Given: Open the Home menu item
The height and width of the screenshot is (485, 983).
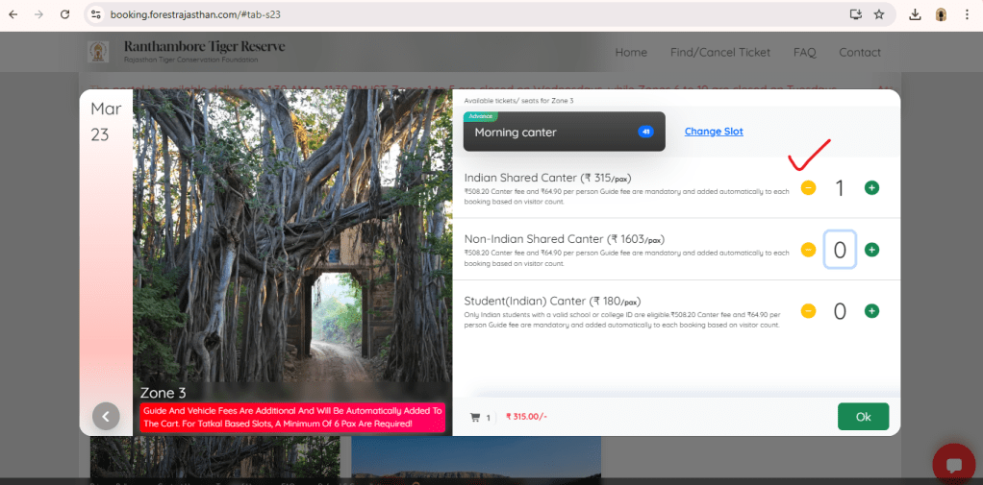Looking at the screenshot, I should tap(631, 52).
